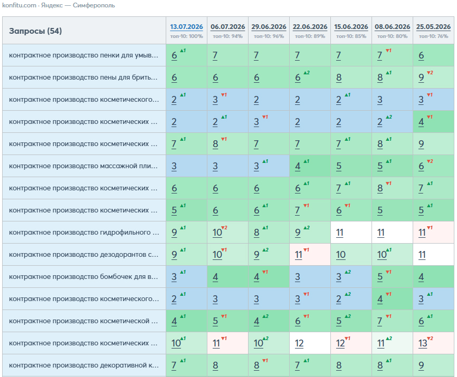Open position 4 for 'массажной пли' on 22.06.2026

tap(298, 166)
